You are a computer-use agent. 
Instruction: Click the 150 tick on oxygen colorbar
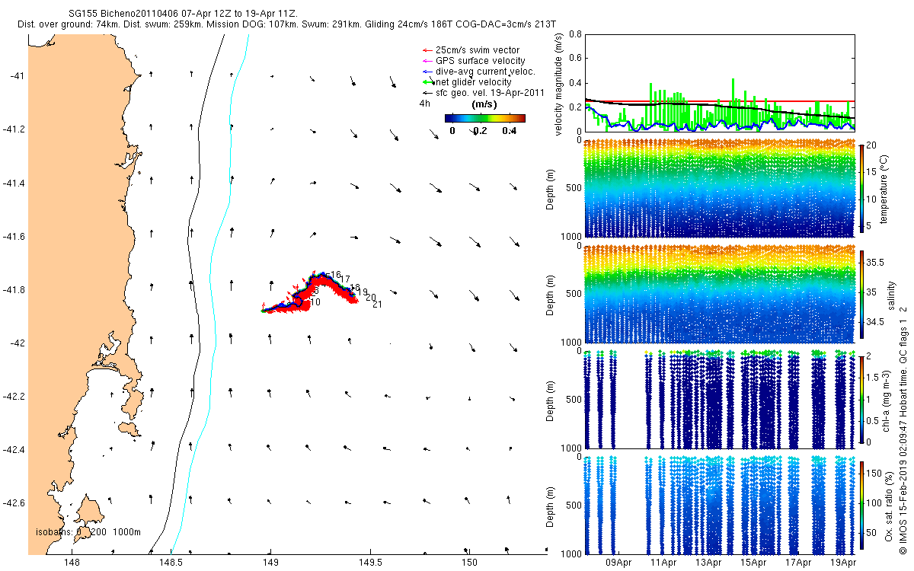pyautogui.click(x=874, y=474)
